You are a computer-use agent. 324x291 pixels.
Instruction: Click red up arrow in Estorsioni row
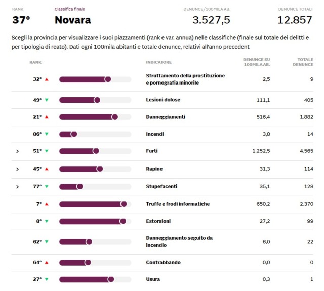point(47,221)
